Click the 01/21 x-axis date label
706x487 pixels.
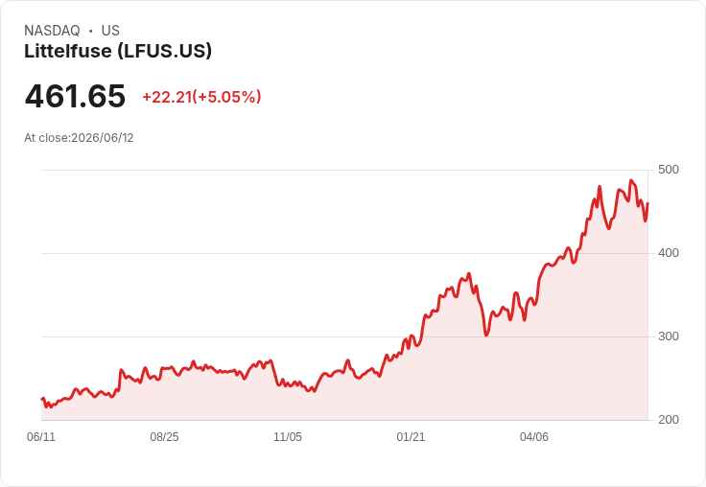tap(411, 437)
